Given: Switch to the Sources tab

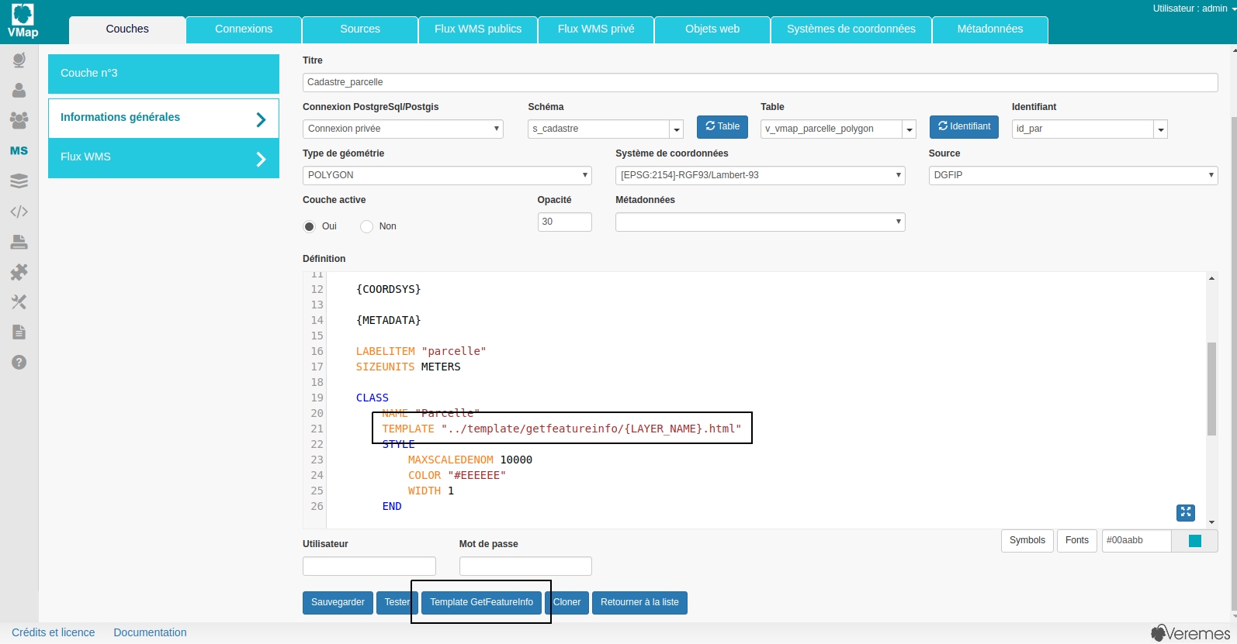Looking at the screenshot, I should pyautogui.click(x=360, y=29).
